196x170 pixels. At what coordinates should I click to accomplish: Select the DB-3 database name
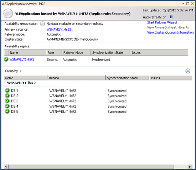click(x=15, y=101)
